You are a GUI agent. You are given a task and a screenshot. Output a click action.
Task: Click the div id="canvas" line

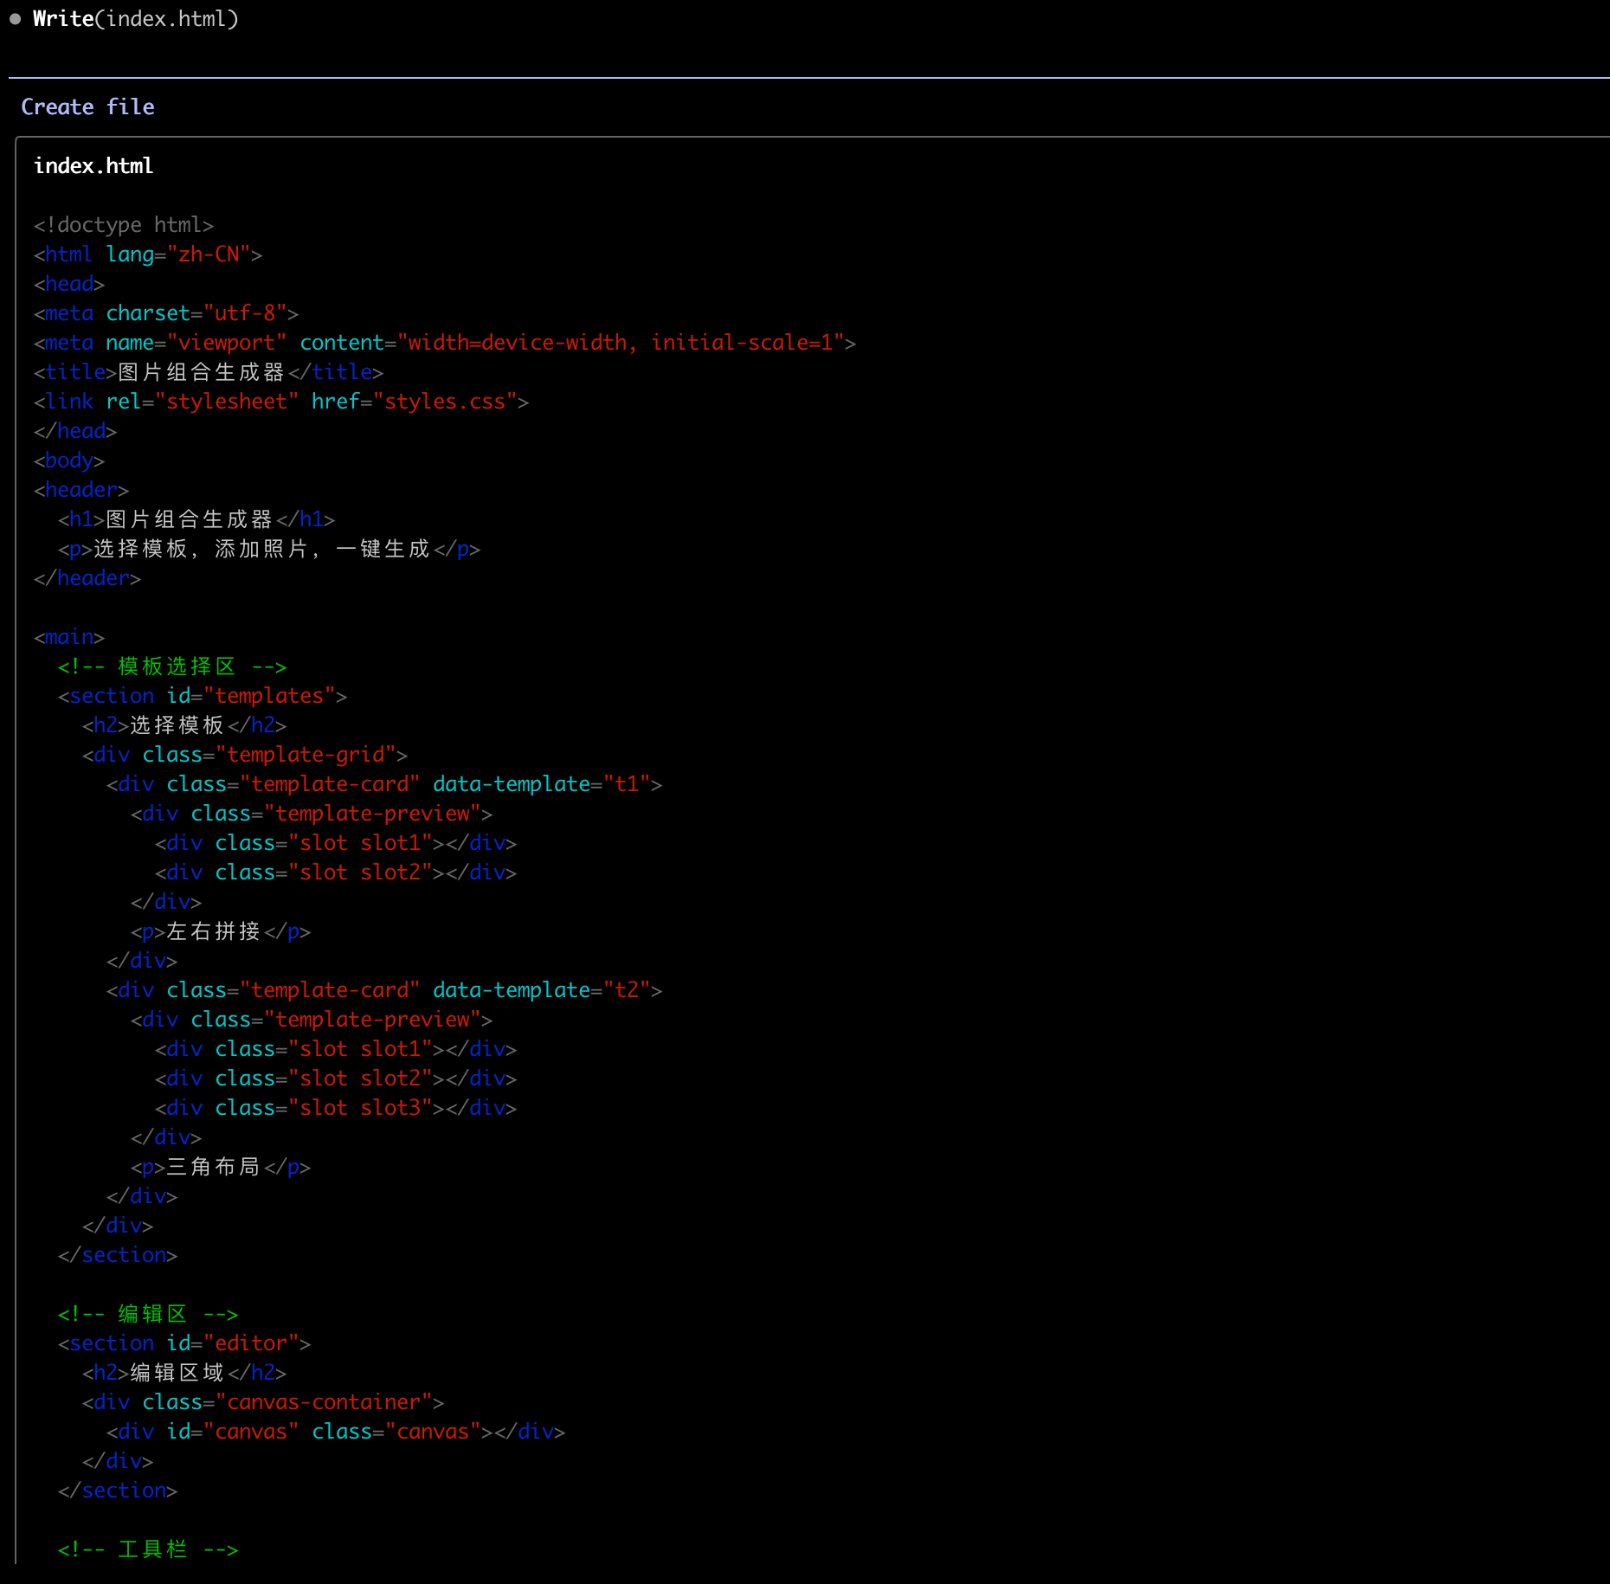point(335,1432)
